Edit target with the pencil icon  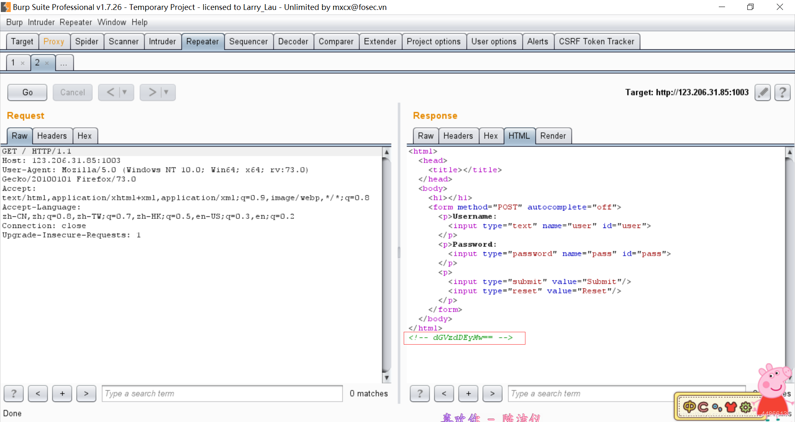click(762, 92)
